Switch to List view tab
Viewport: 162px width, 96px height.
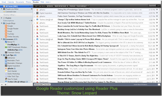(x=158, y=6)
